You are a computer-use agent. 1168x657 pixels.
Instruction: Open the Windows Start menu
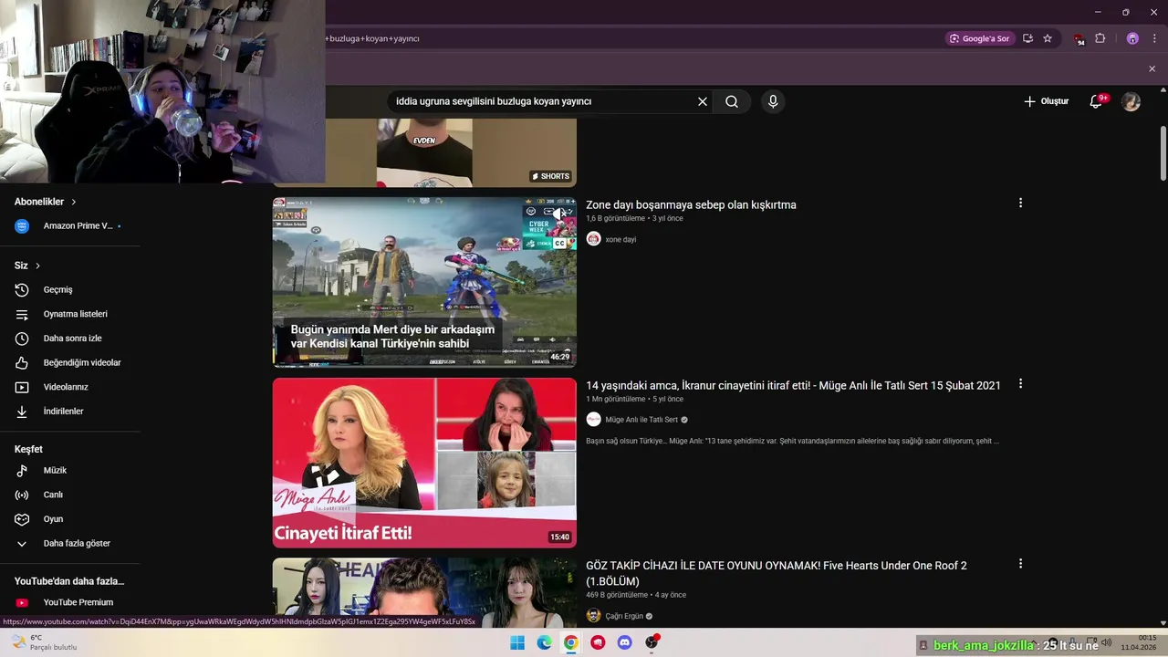[x=517, y=642]
